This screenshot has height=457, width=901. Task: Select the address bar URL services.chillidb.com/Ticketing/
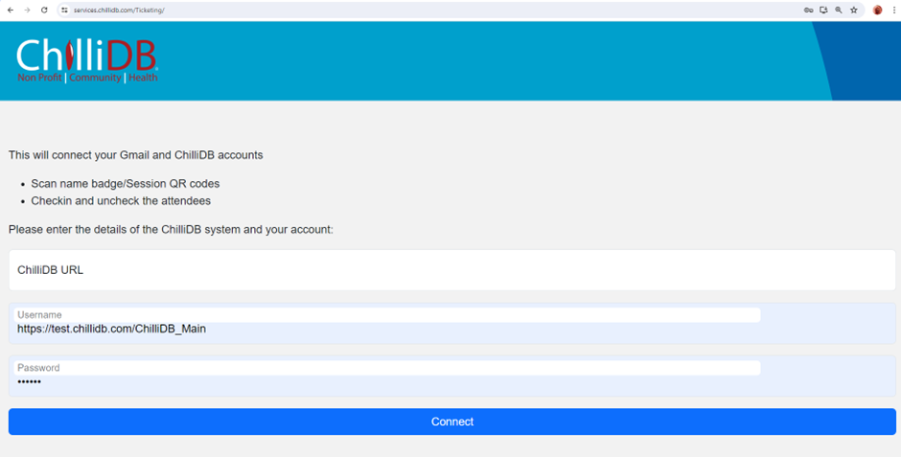click(119, 11)
